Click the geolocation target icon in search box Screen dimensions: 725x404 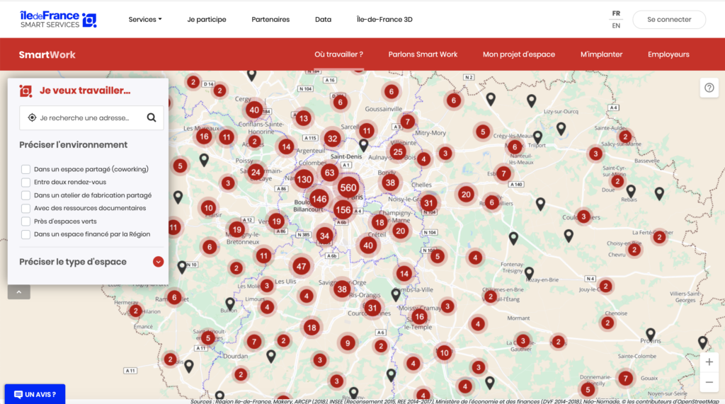click(x=32, y=118)
